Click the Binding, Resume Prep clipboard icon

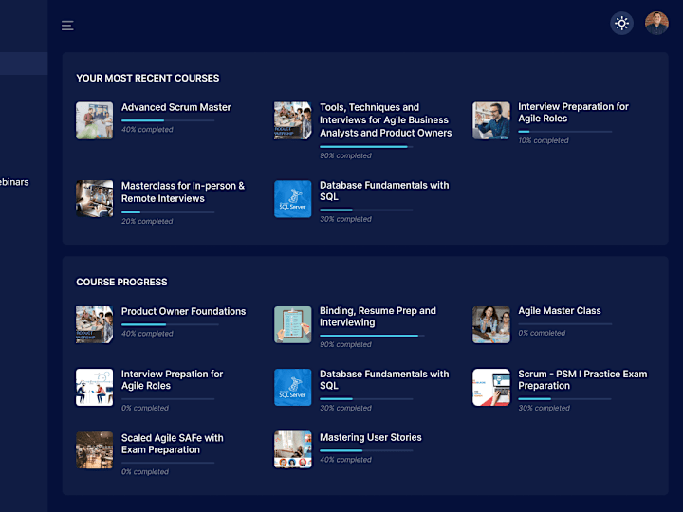[x=293, y=325]
